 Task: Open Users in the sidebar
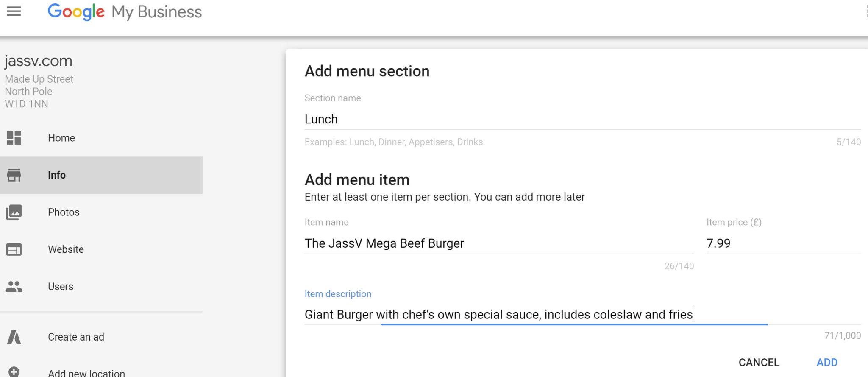(x=61, y=287)
